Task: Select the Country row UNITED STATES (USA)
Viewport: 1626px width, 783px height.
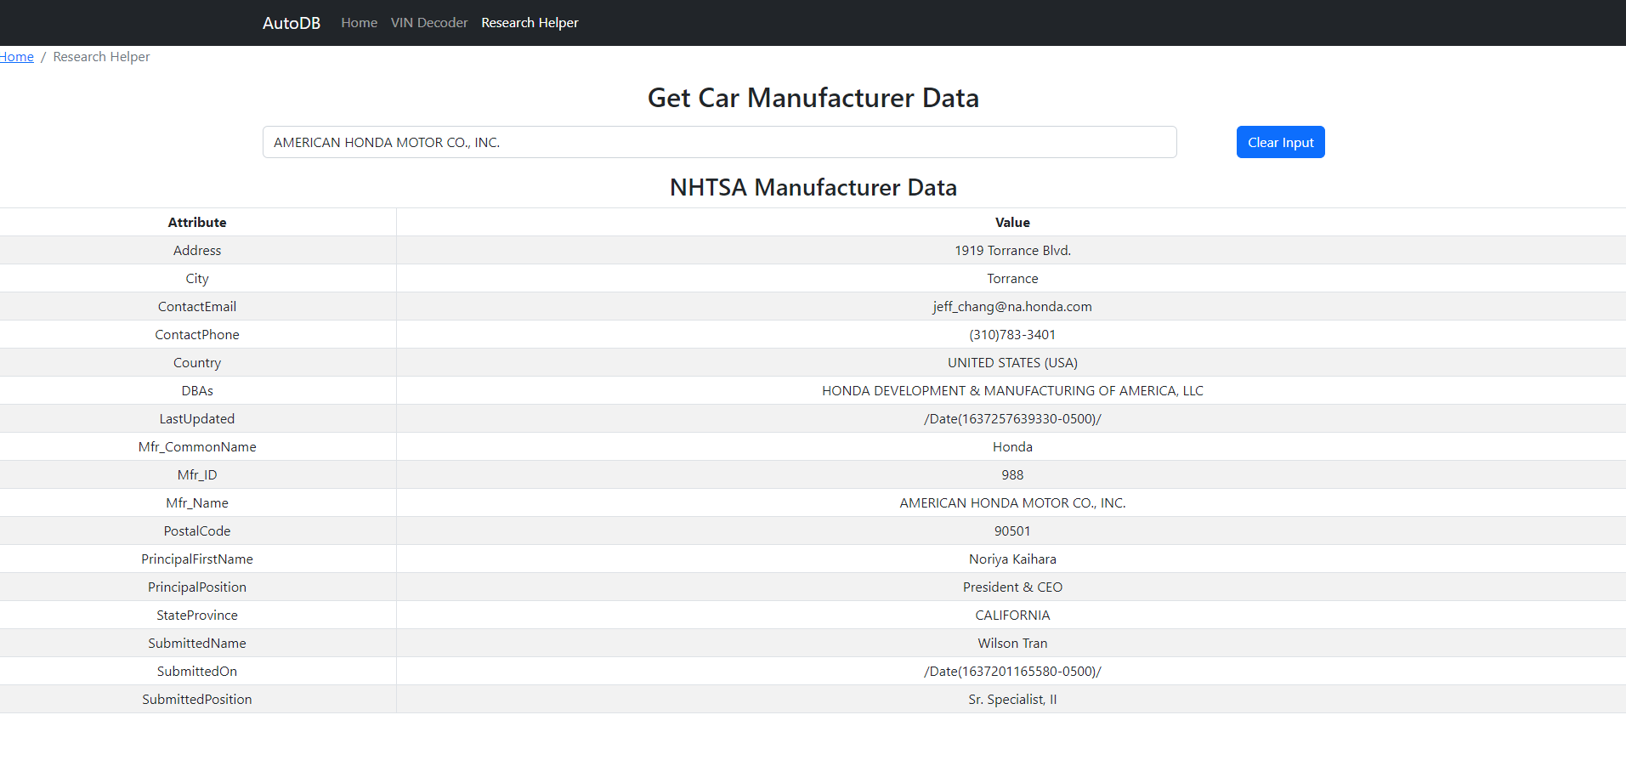Action: pyautogui.click(x=1011, y=362)
